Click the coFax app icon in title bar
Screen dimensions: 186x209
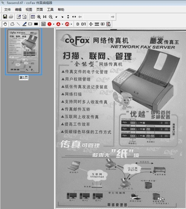tap(3, 3)
